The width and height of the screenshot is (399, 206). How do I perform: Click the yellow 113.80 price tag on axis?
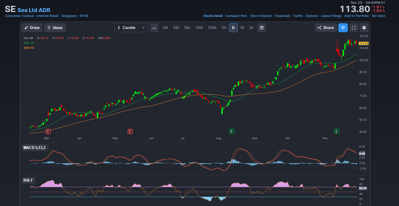point(364,43)
